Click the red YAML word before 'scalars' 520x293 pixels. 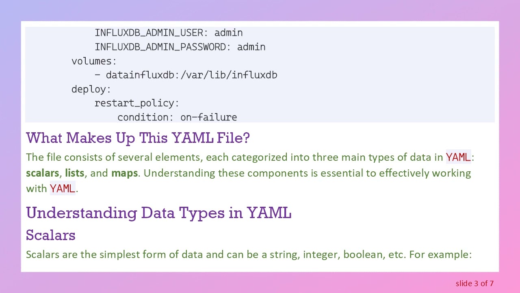pos(458,157)
